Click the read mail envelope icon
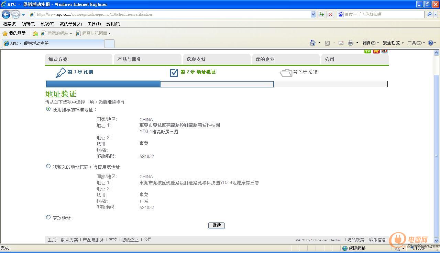Image resolution: width=440 pixels, height=253 pixels. (x=341, y=43)
